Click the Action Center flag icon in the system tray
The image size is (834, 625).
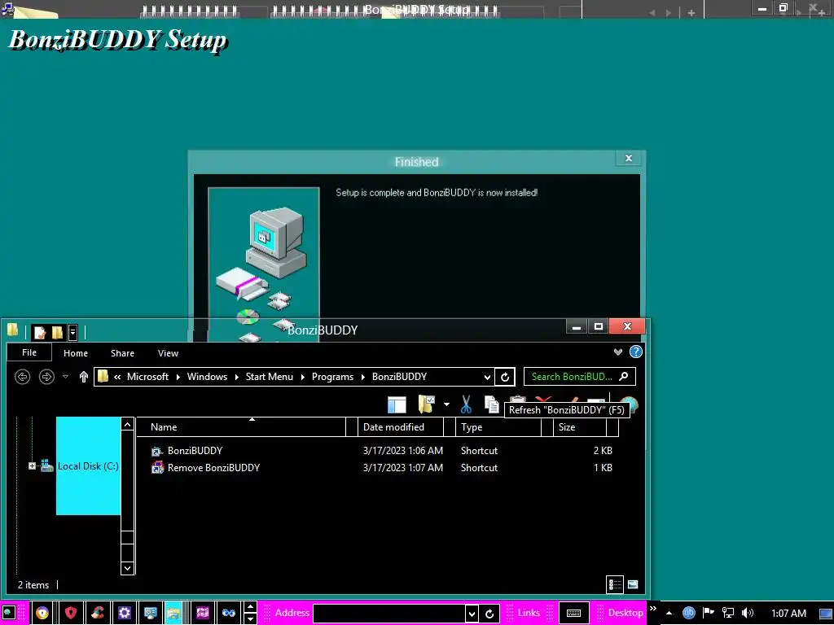pyautogui.click(x=708, y=612)
